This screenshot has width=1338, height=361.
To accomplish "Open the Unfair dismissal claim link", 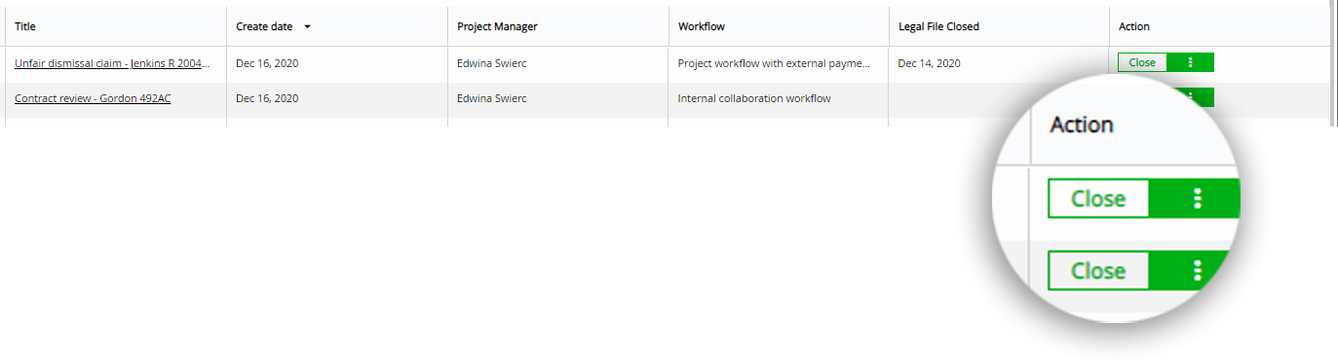I will click(112, 63).
